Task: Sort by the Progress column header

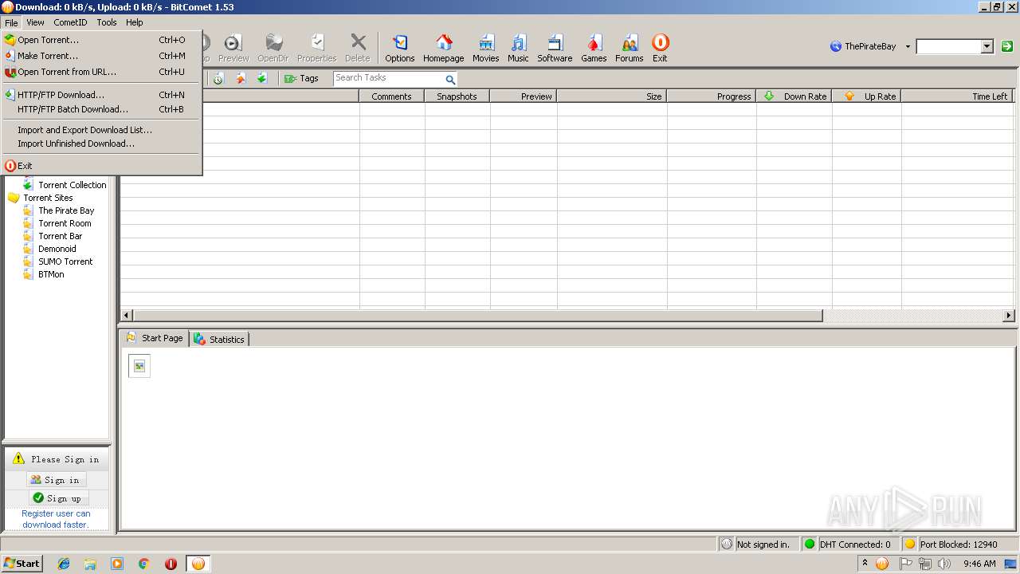Action: tap(712, 96)
